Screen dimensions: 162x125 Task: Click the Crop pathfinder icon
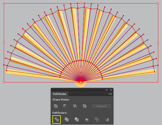click(87, 119)
